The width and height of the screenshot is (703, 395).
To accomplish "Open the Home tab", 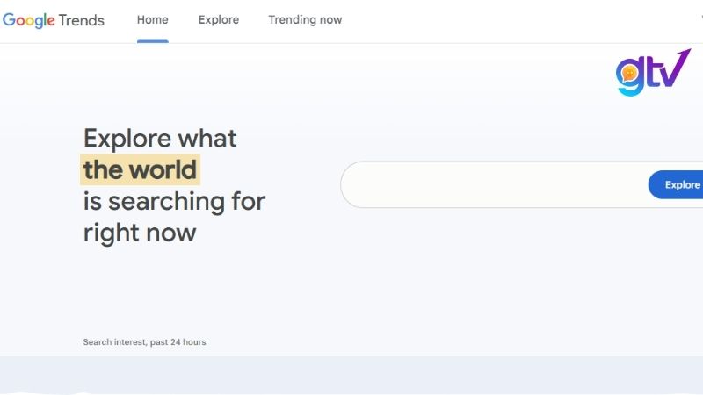I will [x=152, y=20].
